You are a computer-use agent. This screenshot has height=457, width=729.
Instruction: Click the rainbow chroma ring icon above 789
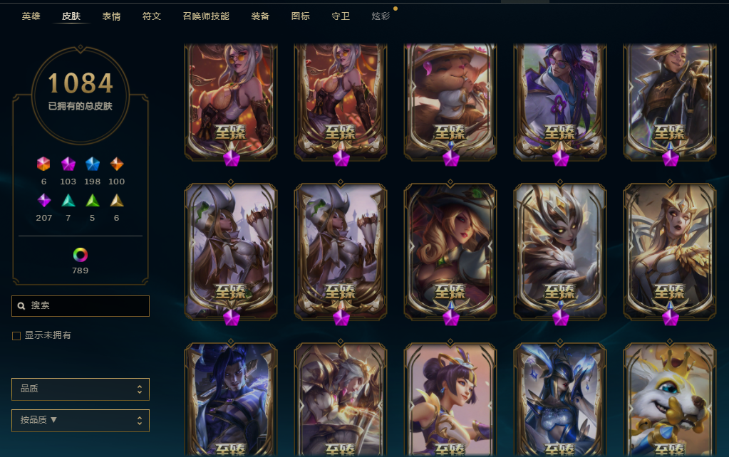[x=80, y=255]
